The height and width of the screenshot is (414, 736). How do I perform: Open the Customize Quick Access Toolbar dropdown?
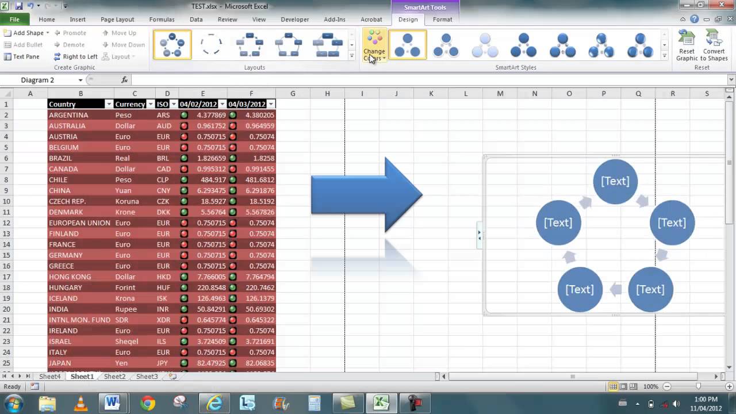click(65, 6)
